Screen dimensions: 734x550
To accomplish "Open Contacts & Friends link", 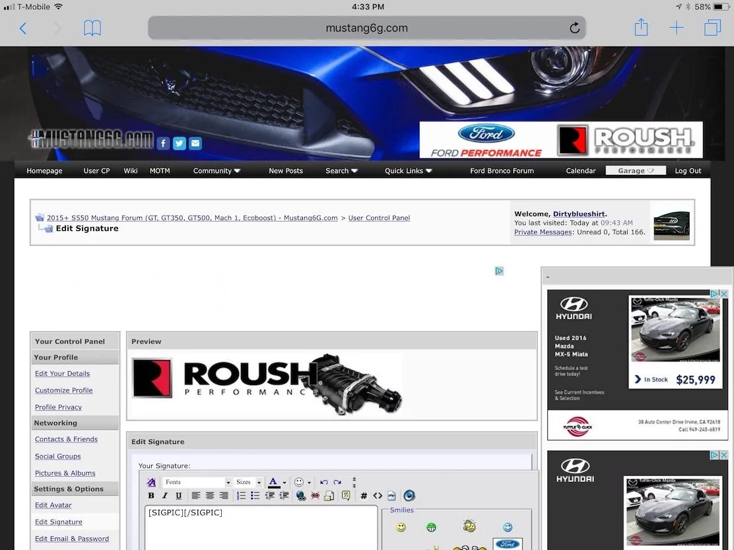I will tap(66, 439).
